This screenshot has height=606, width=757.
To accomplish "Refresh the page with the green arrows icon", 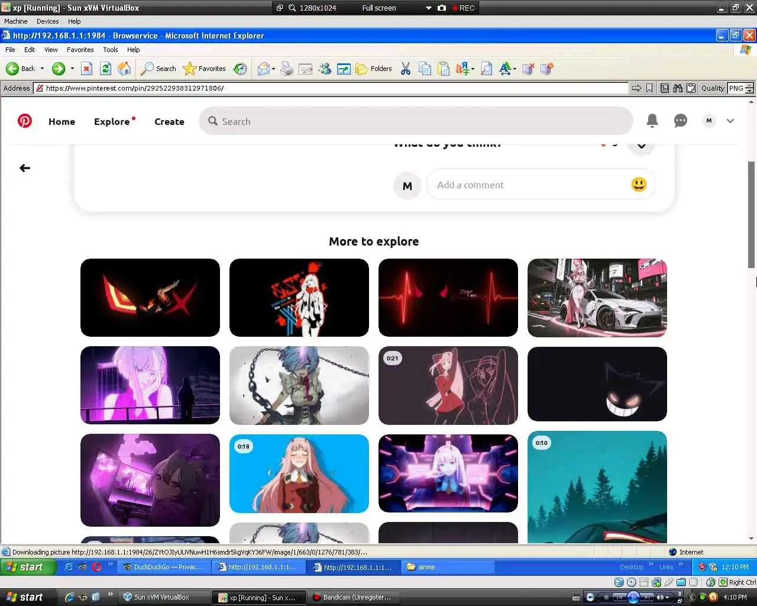I will click(105, 69).
